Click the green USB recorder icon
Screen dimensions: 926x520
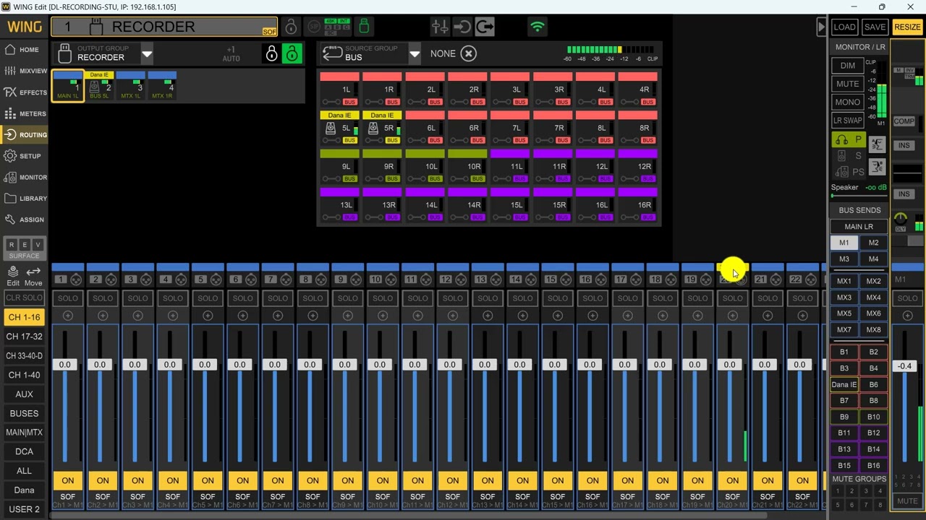pos(364,27)
